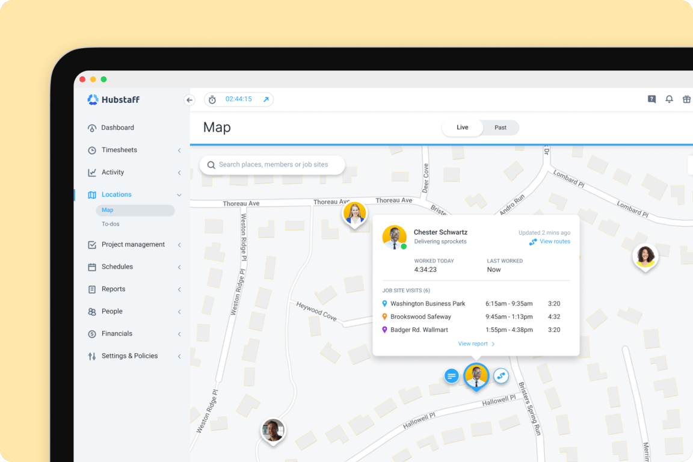Click the Hubstaff logo

pos(114,99)
